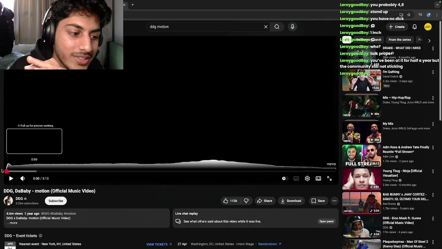
Task: Open the DDG channel avatar
Action: [8, 201]
